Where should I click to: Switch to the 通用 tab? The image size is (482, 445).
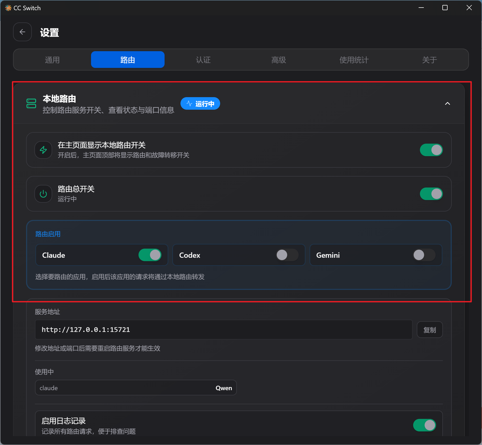coord(52,60)
